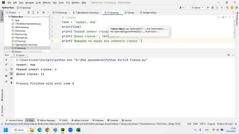The width and height of the screenshot is (239, 134).
Task: Print console output icon
Action: pos(11,78)
